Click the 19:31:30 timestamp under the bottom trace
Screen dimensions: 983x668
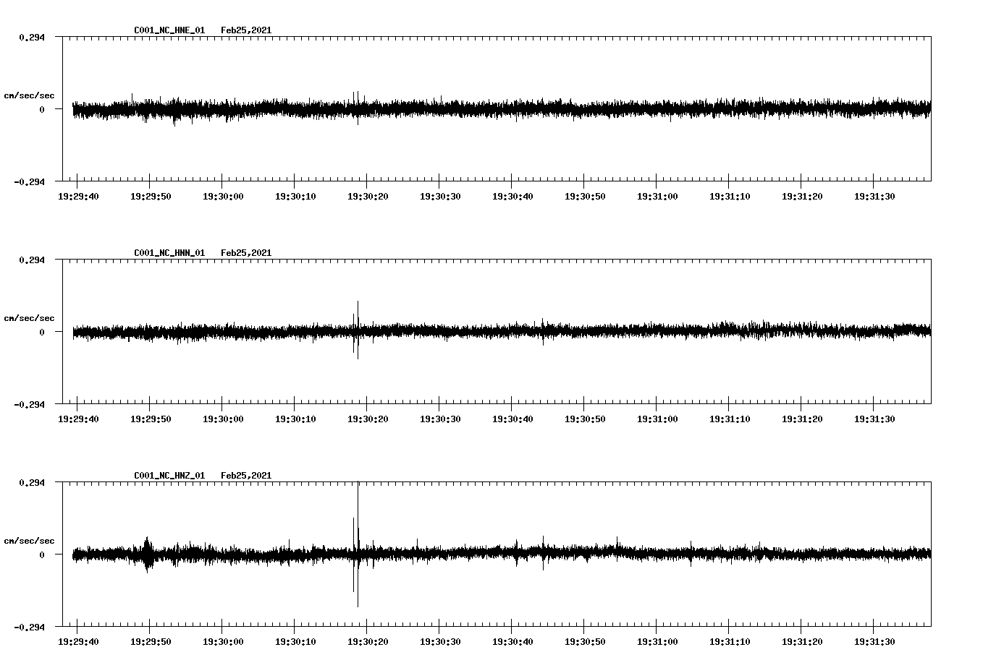tap(876, 641)
